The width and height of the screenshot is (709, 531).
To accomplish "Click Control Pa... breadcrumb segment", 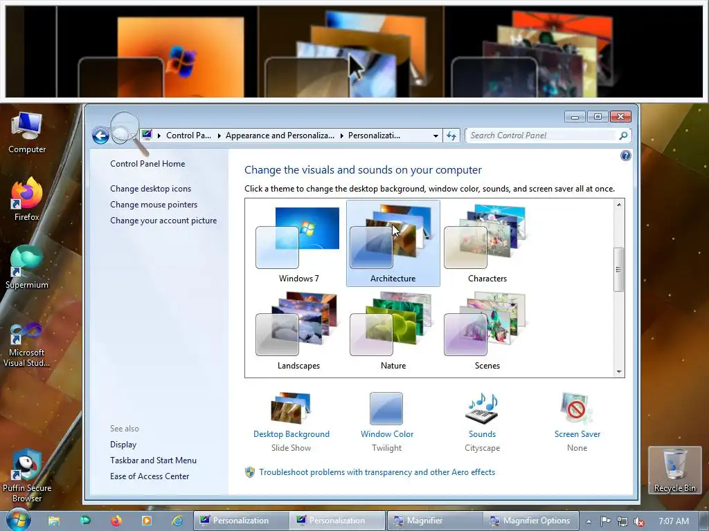I will coord(188,136).
